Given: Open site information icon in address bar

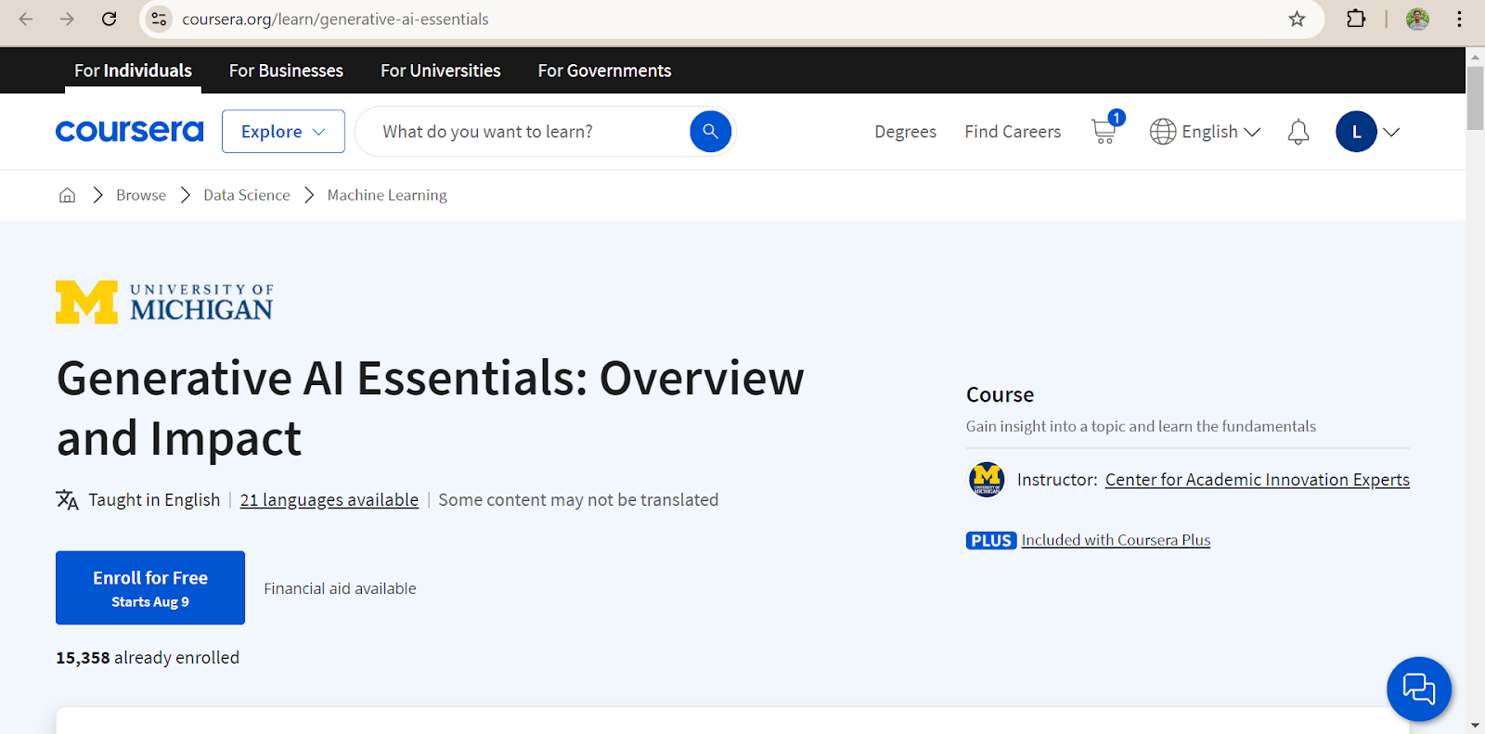Looking at the screenshot, I should [160, 19].
